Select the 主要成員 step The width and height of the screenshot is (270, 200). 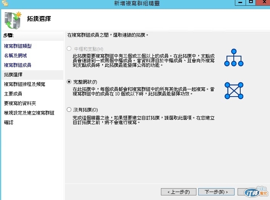click(13, 94)
